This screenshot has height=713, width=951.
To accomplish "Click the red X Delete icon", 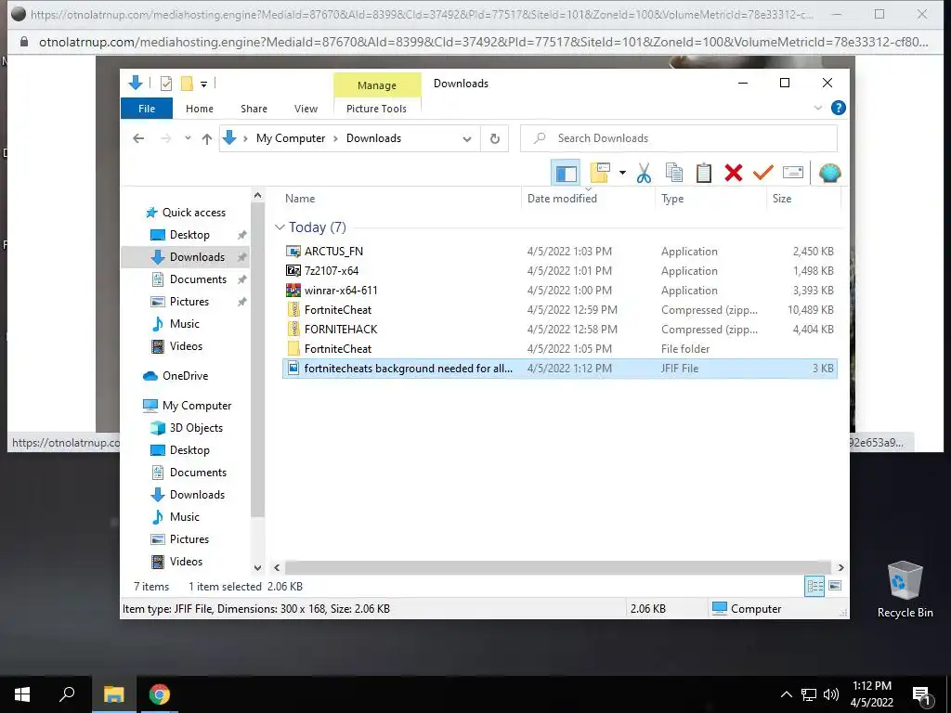I will pos(734,173).
